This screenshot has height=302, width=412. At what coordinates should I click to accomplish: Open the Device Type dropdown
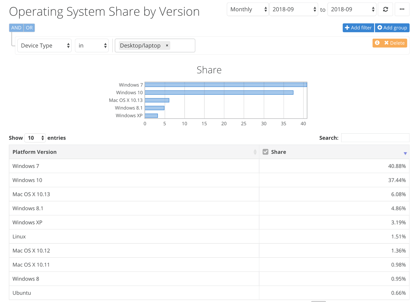click(x=44, y=45)
